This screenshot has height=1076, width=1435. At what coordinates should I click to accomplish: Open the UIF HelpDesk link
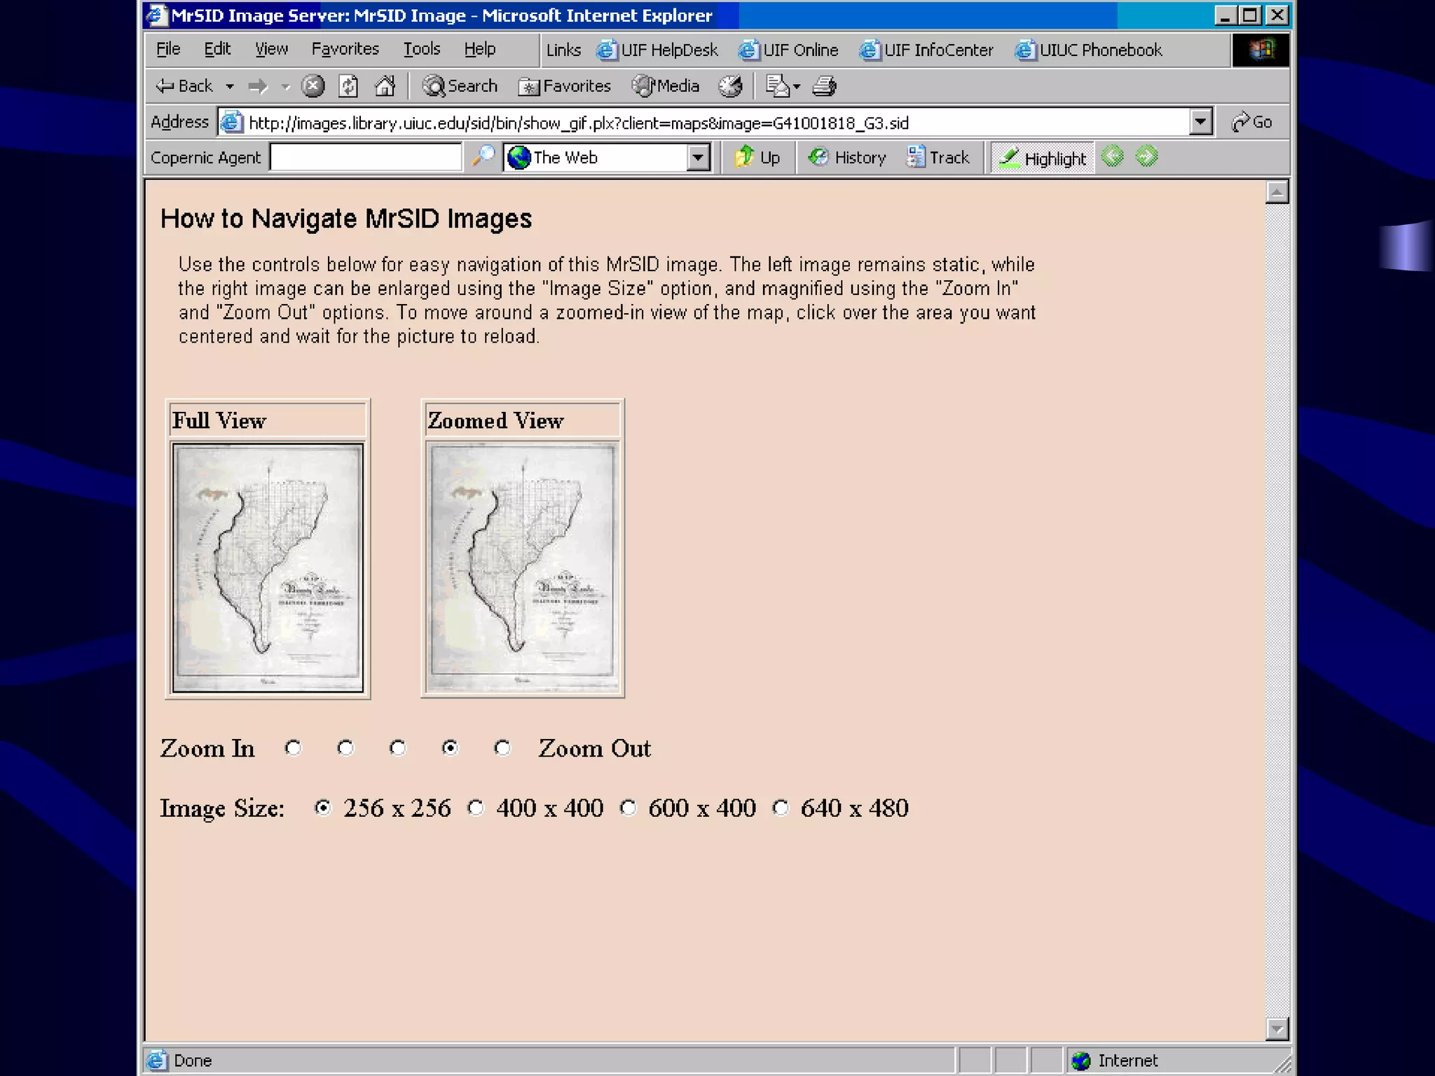point(658,50)
